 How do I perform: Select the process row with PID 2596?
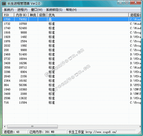click(x=71, y=98)
